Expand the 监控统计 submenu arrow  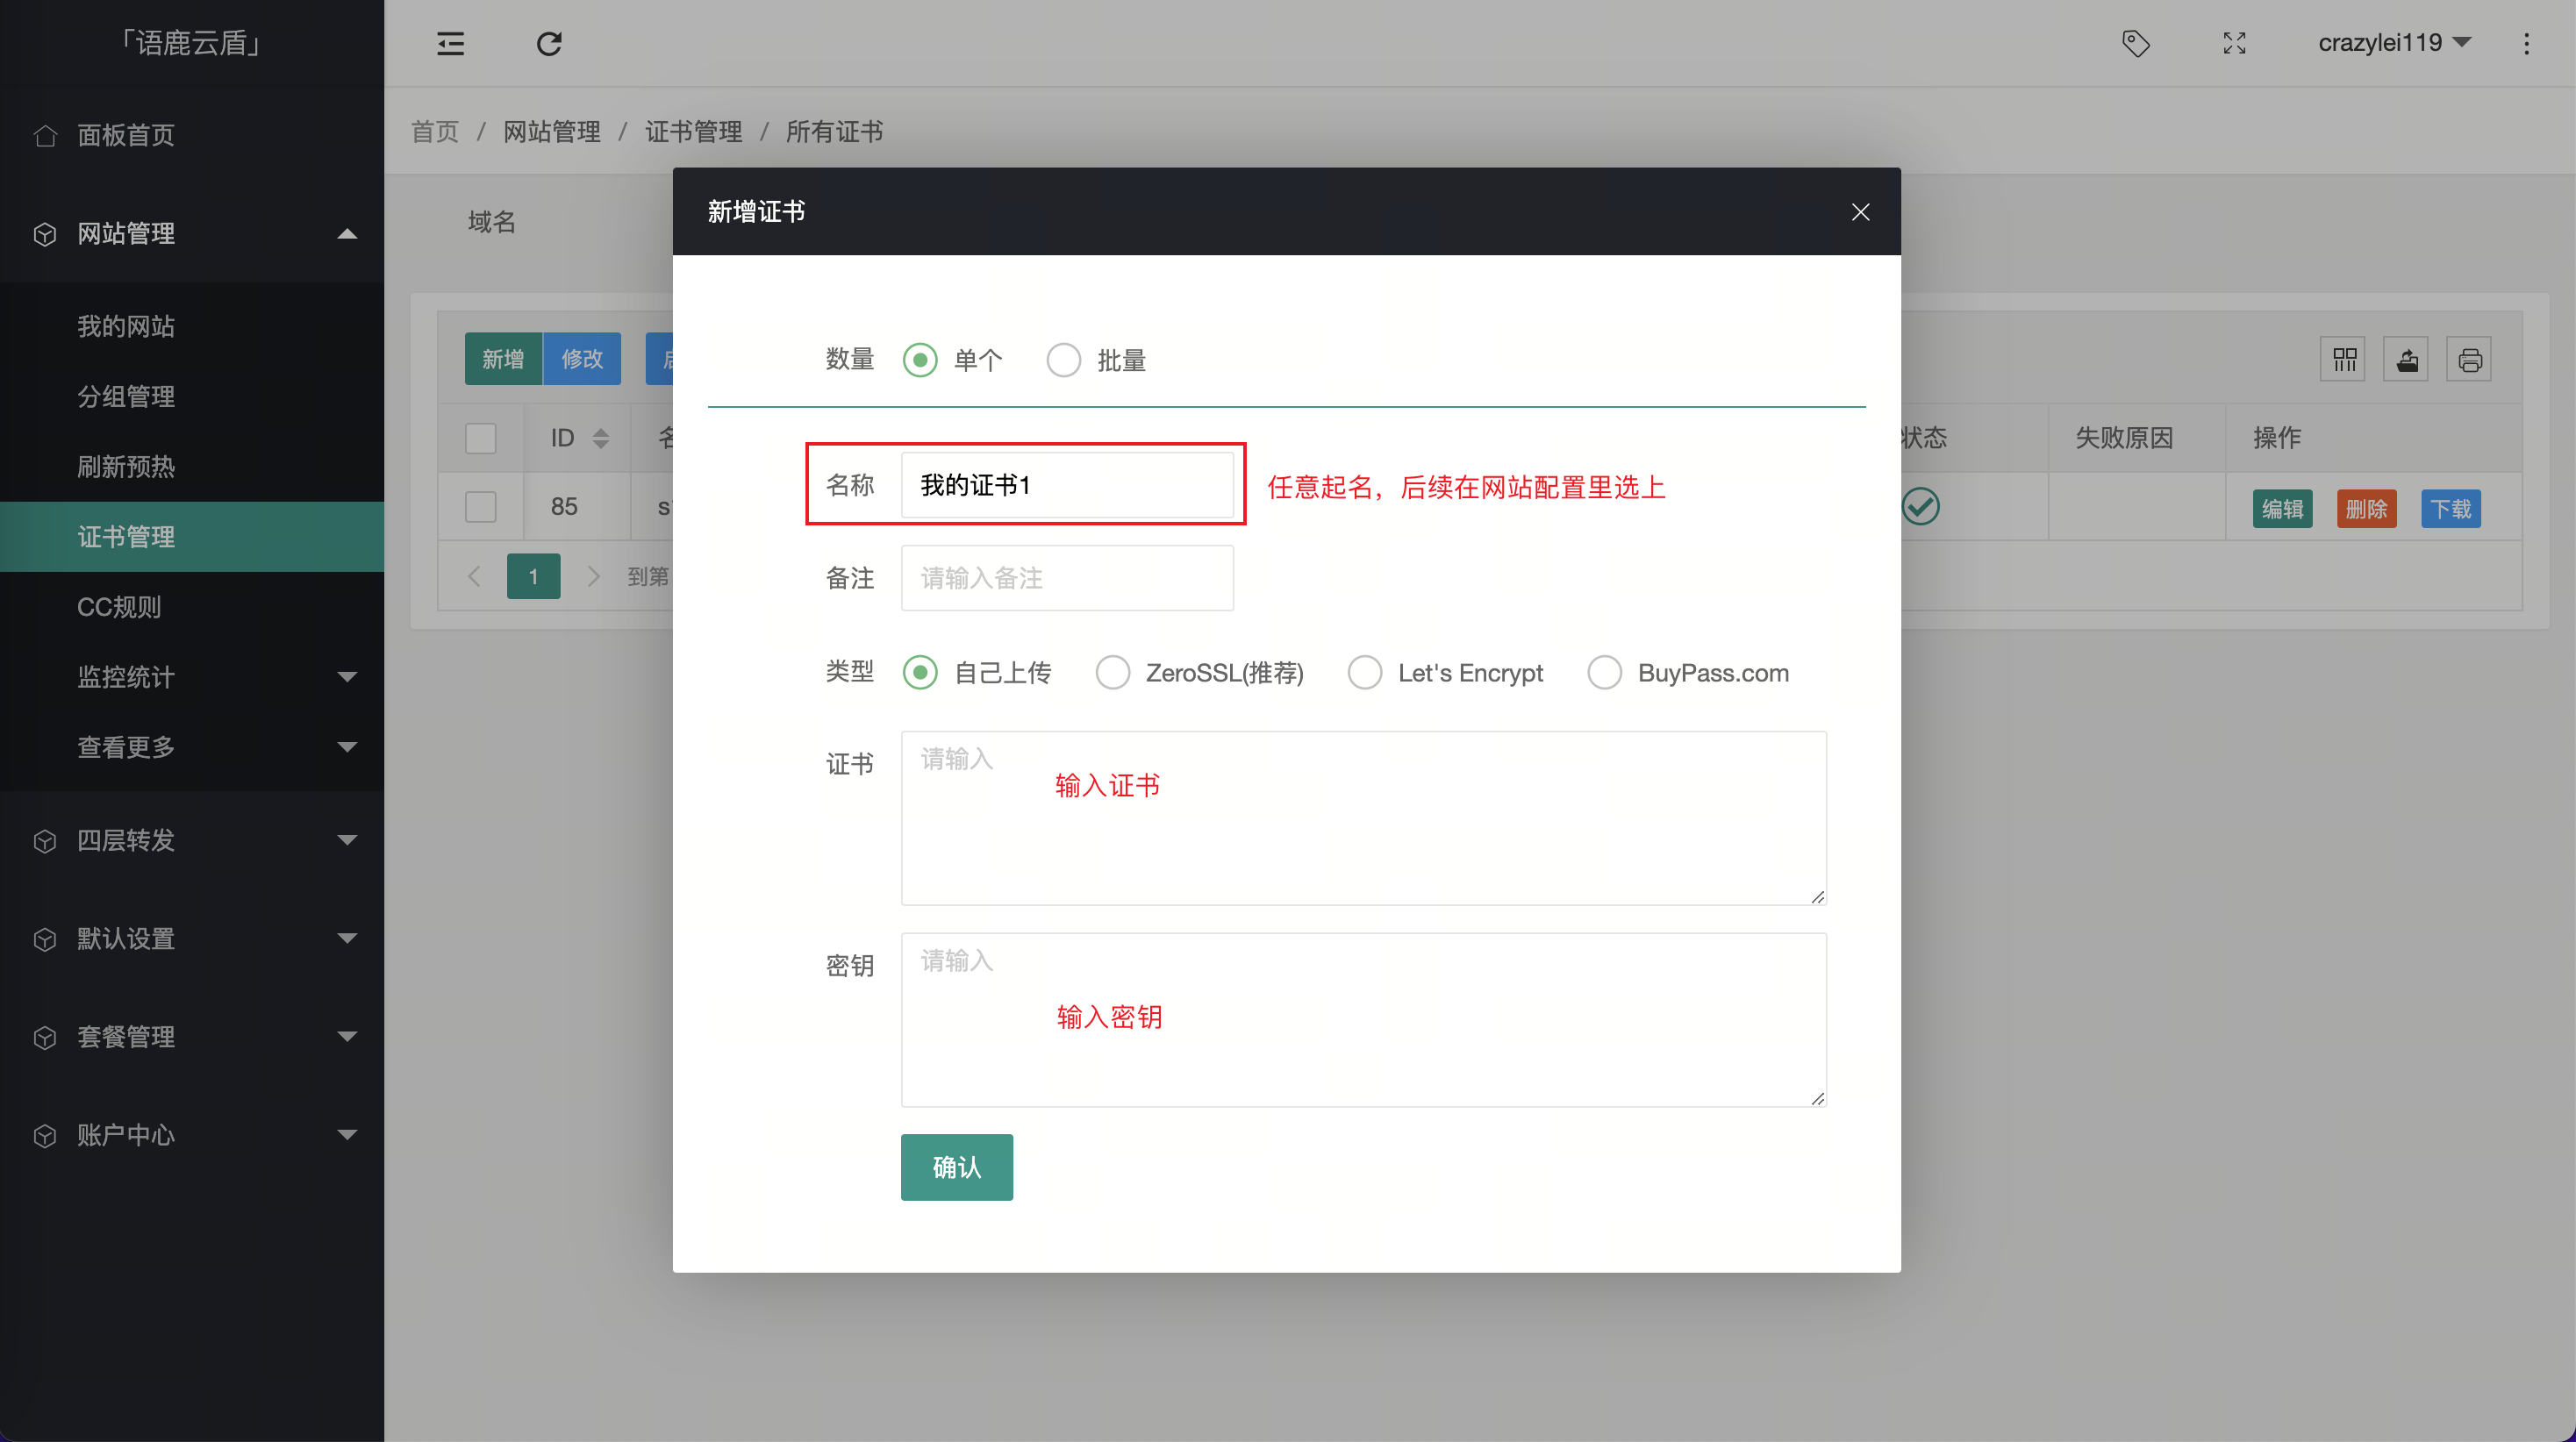pyautogui.click(x=347, y=677)
